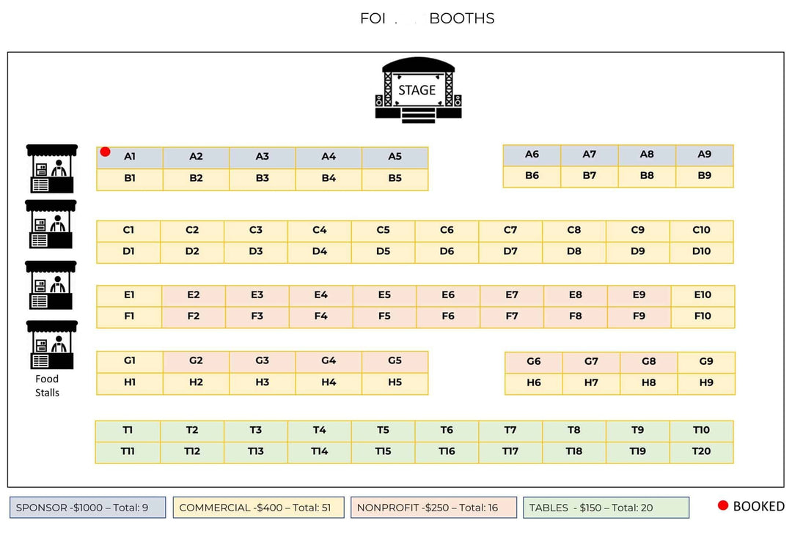Select commercial booth B9

(x=705, y=177)
